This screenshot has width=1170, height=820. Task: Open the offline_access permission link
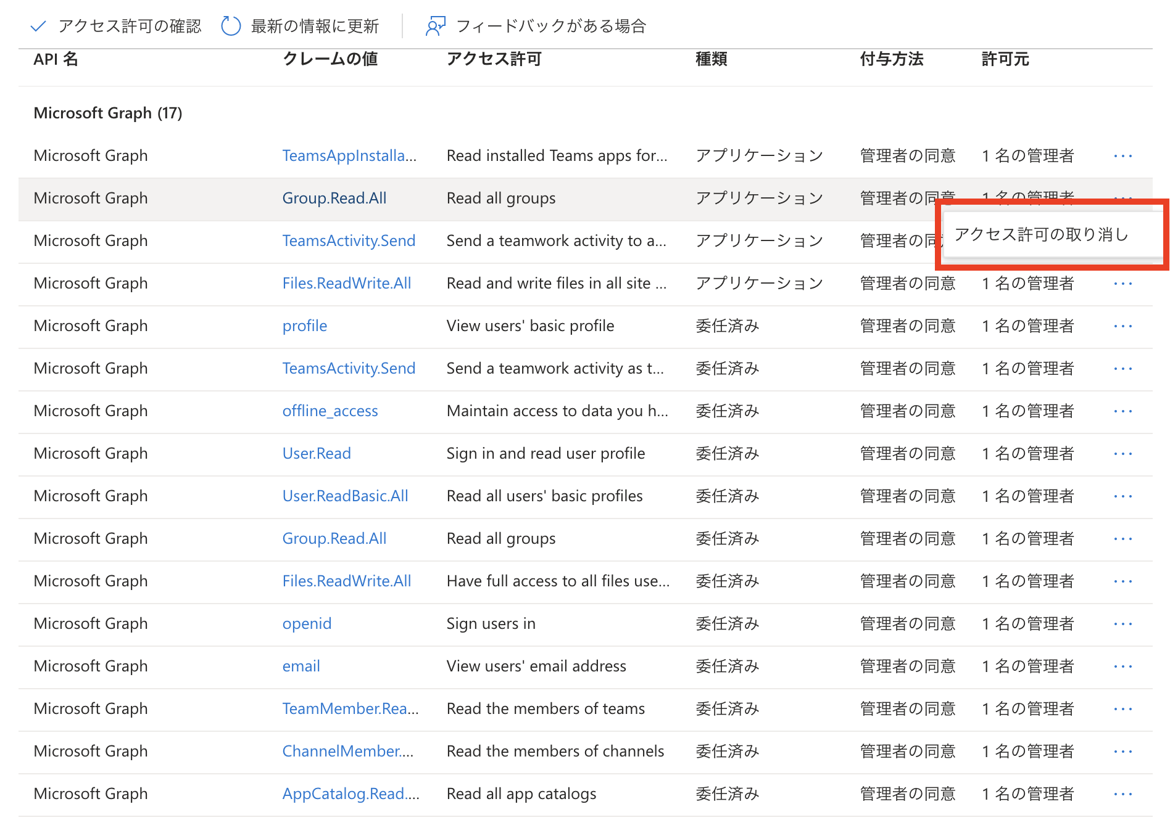[330, 411]
